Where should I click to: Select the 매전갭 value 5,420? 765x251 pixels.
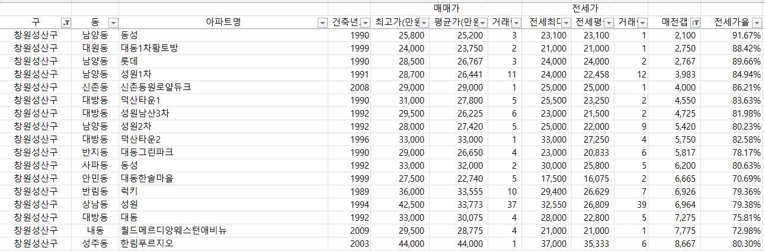[x=675, y=126]
